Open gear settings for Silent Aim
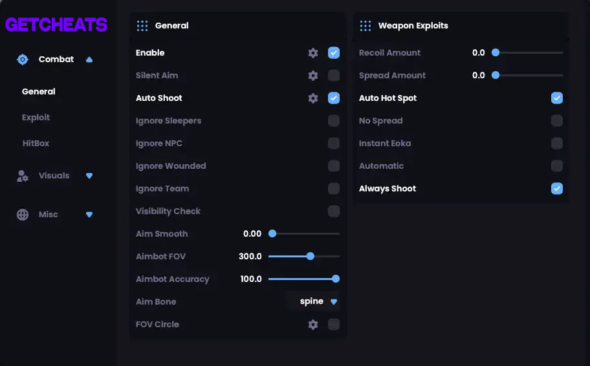Viewport: 590px width, 366px height. [x=313, y=76]
